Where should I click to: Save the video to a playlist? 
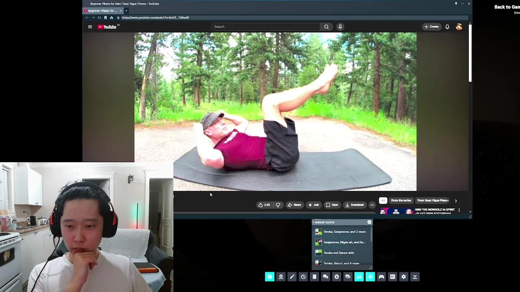click(x=332, y=205)
